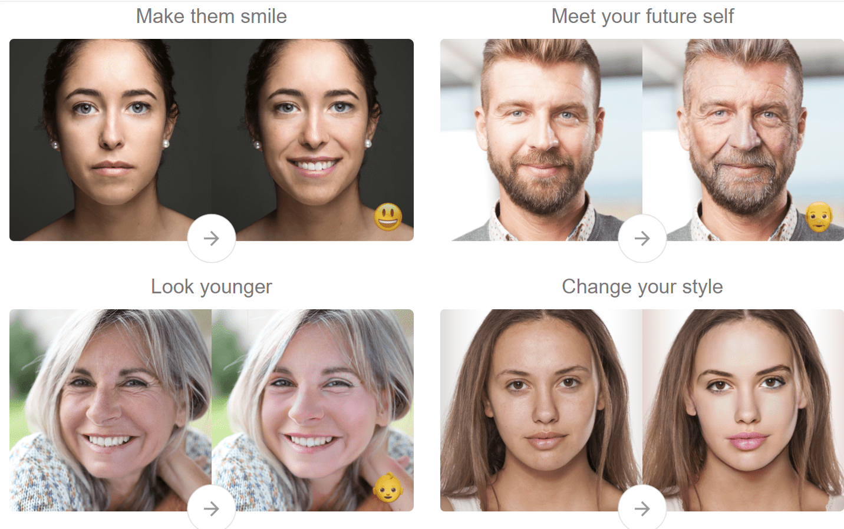
Task: Click the arrow button on the smile card
Action: pos(212,238)
